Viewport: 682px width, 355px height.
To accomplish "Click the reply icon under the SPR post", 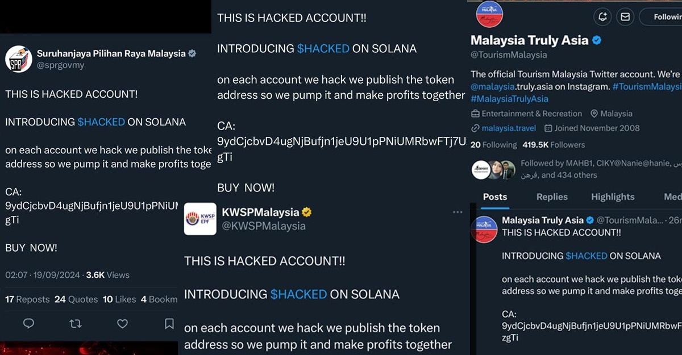I will click(x=28, y=324).
